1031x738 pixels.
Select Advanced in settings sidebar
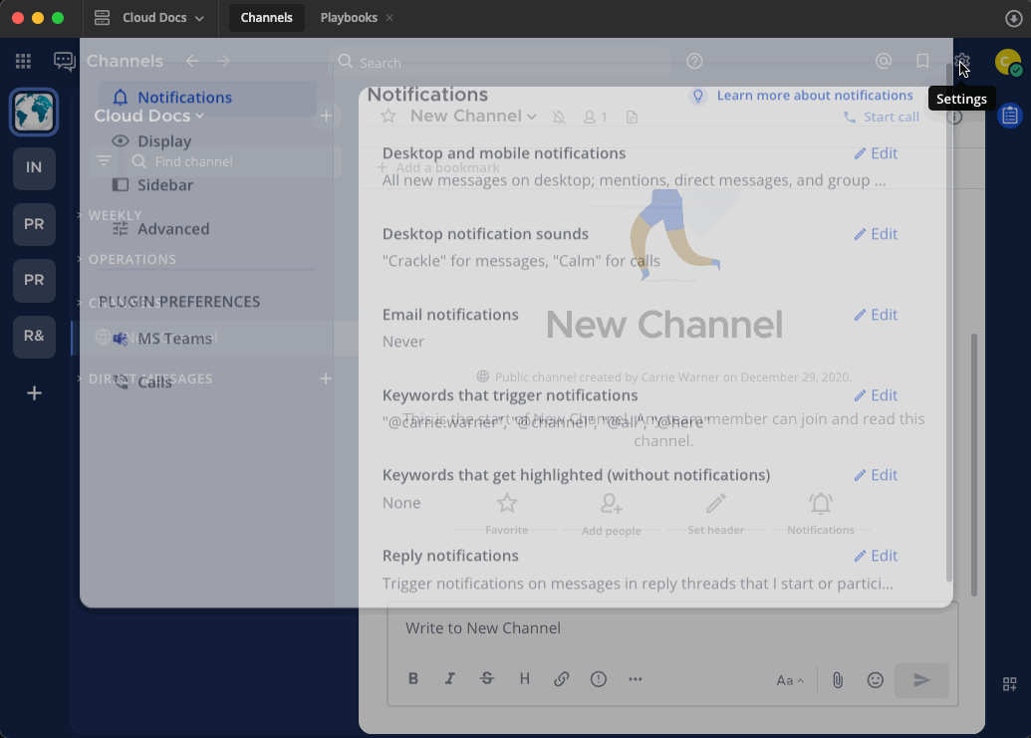click(x=172, y=229)
